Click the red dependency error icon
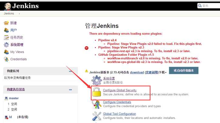Viewport: 220px width, 123px height. tap(87, 48)
